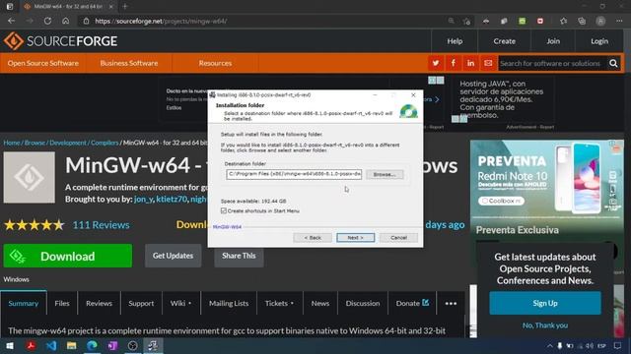Screen dimensions: 631x354
Task: Click the Destination folder path field
Action: point(294,174)
